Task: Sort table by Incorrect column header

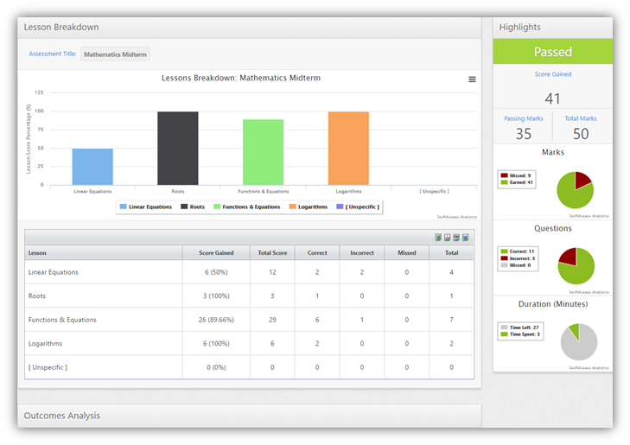Action: [x=362, y=253]
